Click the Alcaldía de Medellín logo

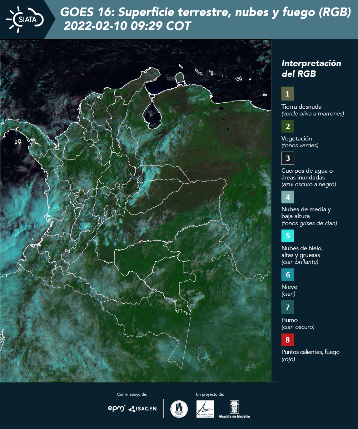coord(234,409)
